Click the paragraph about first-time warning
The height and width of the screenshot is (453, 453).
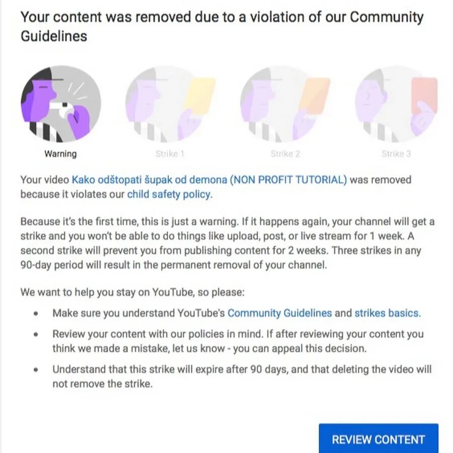228,243
